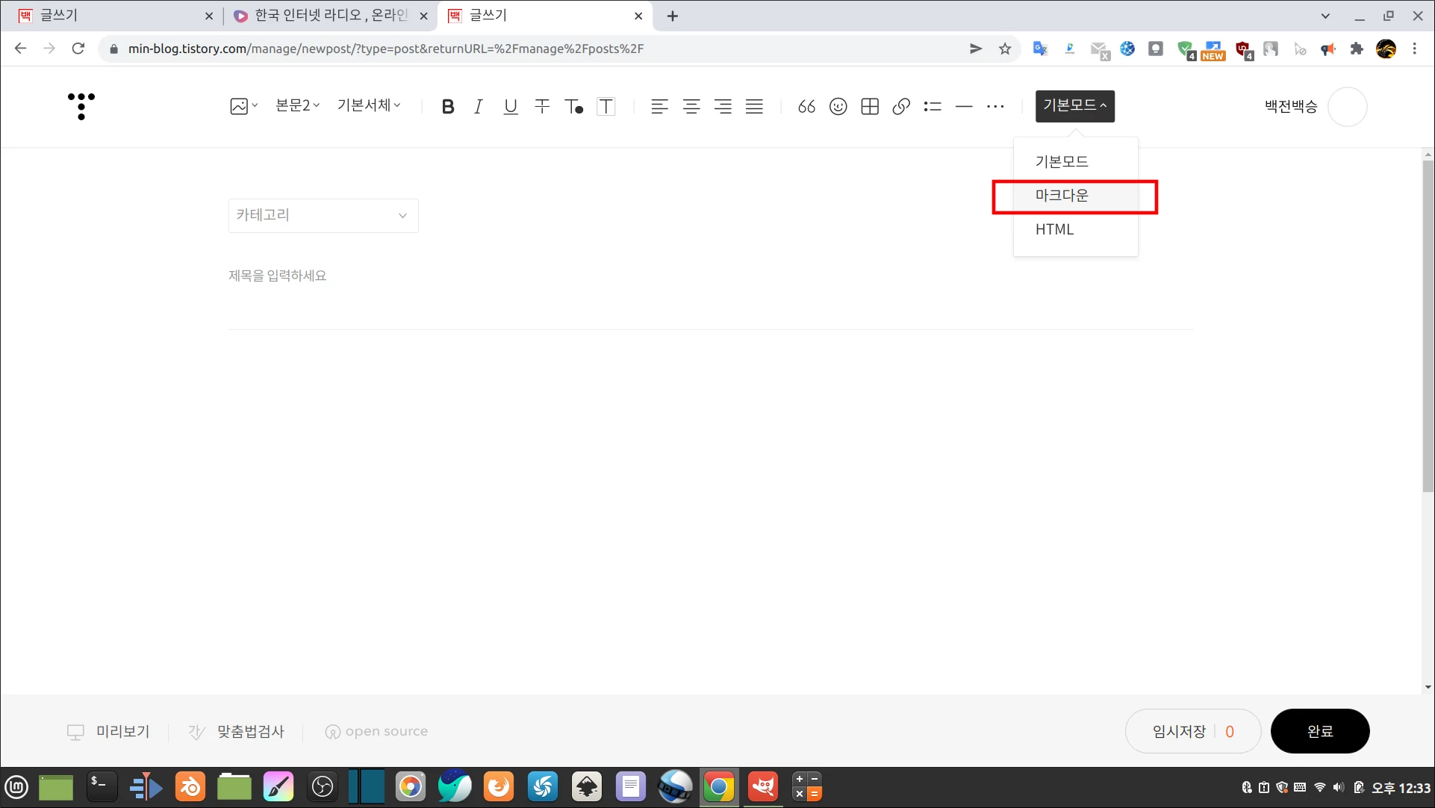Toggle bold text formatting
Image resolution: width=1435 pixels, height=808 pixels.
point(447,107)
